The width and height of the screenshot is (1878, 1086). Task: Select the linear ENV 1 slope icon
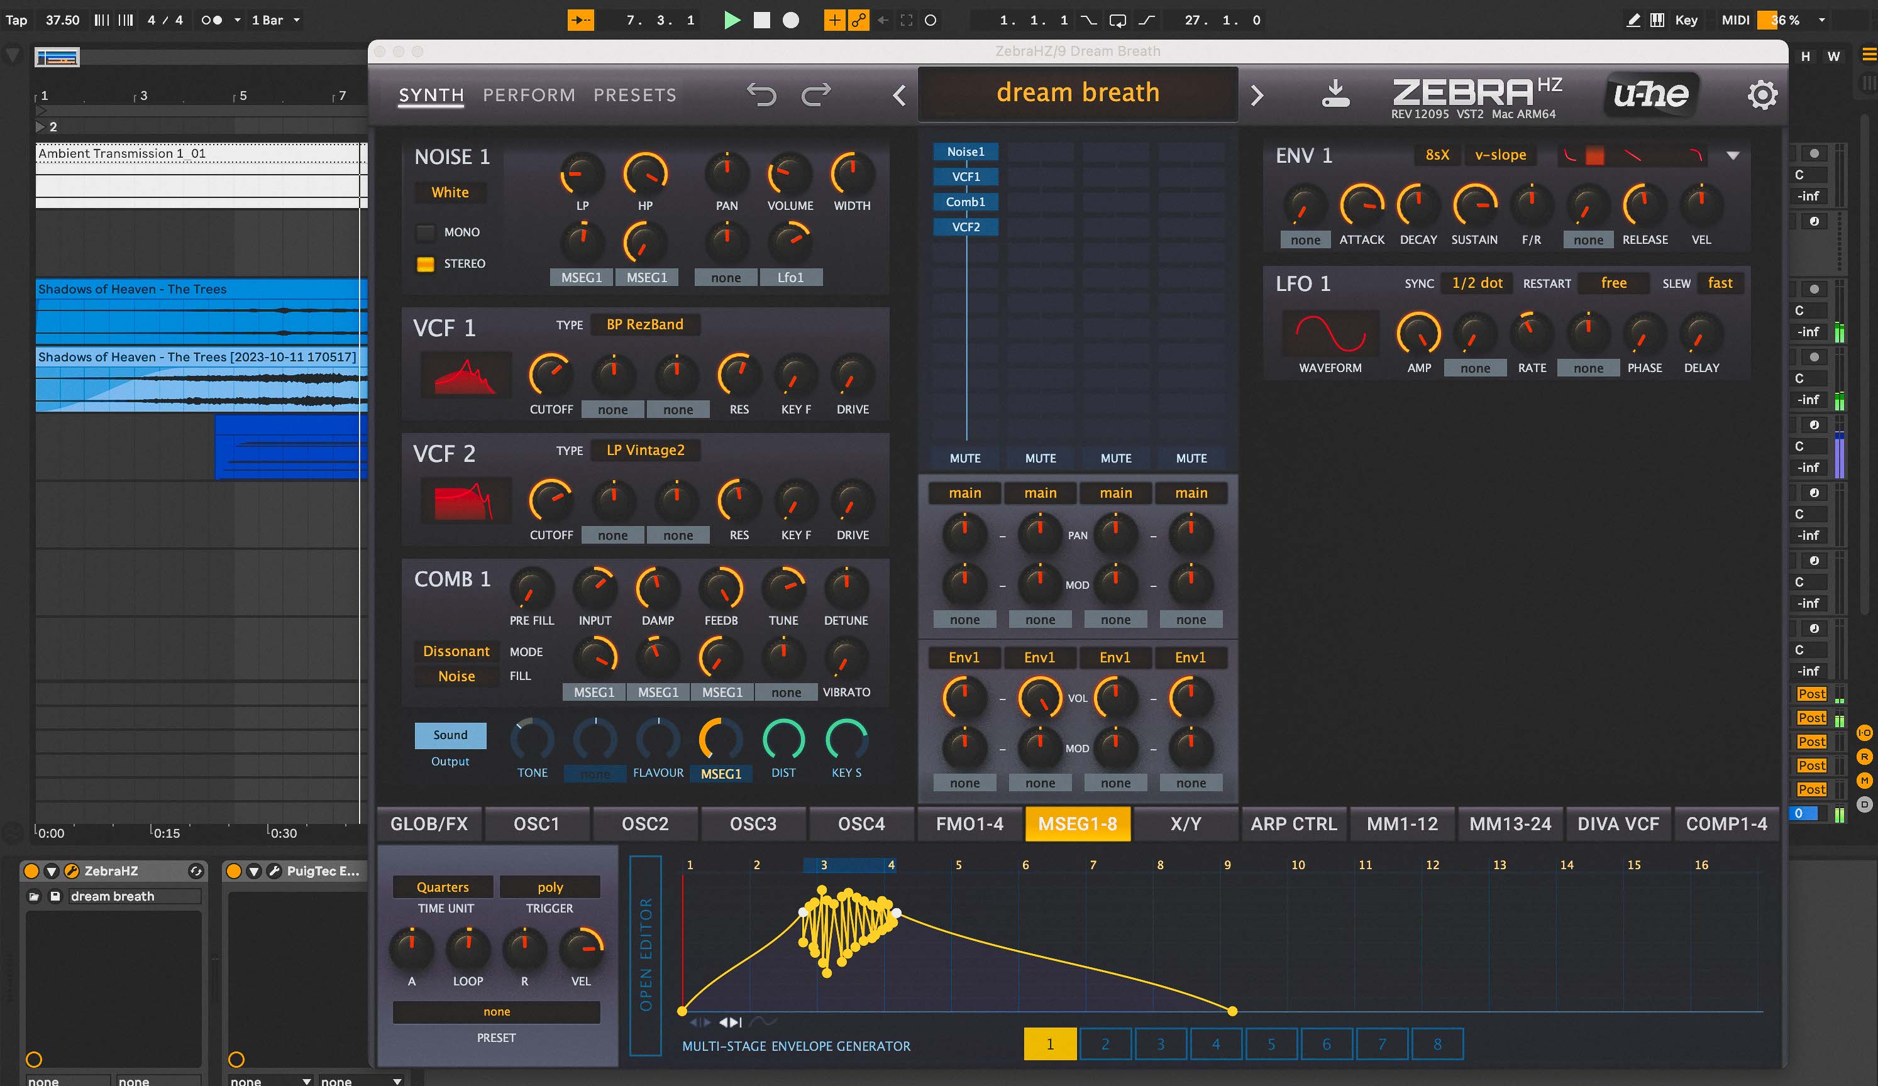click(x=1633, y=155)
